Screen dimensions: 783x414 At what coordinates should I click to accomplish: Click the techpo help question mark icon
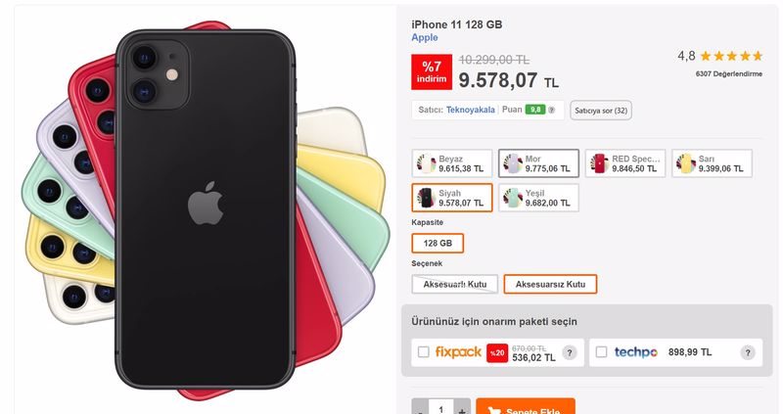pyautogui.click(x=748, y=352)
